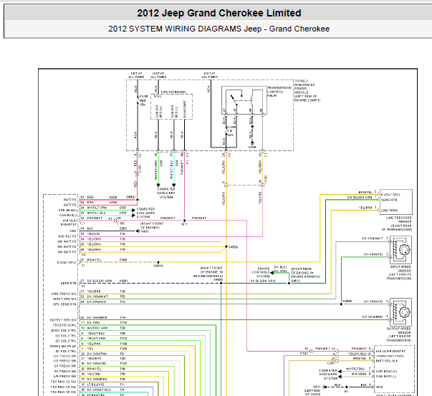
Task: Click 'LINE SENS' pin inside pressure sensor box
Action: (x=389, y=211)
